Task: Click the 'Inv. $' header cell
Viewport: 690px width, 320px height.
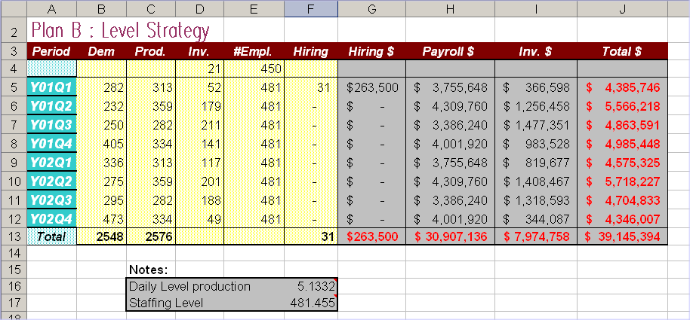Action: tap(535, 51)
